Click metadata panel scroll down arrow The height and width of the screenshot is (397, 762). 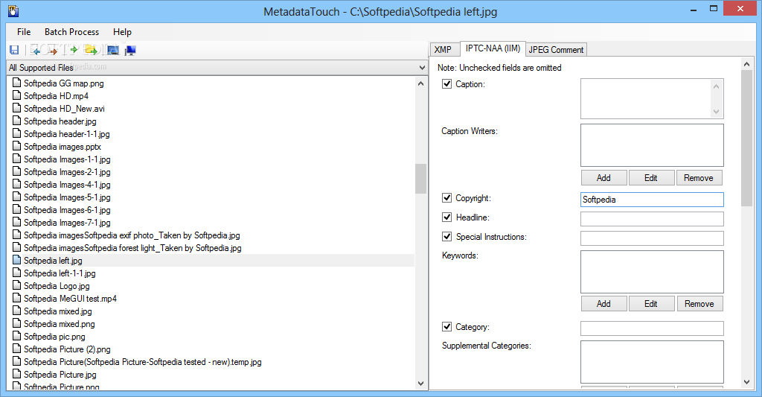[x=747, y=382]
